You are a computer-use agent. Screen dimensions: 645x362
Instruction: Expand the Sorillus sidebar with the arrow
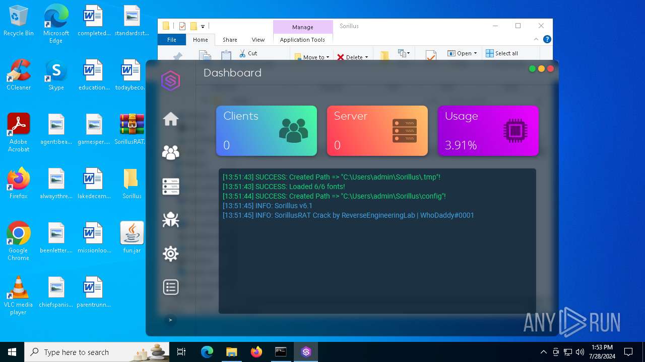[x=170, y=320]
